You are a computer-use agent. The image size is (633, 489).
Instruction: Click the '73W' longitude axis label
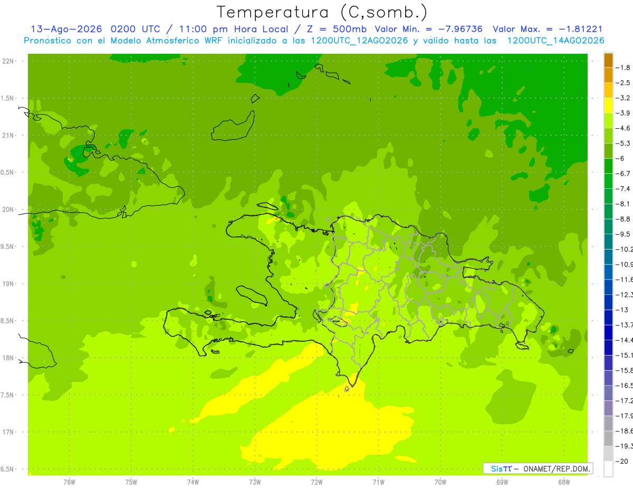click(255, 482)
